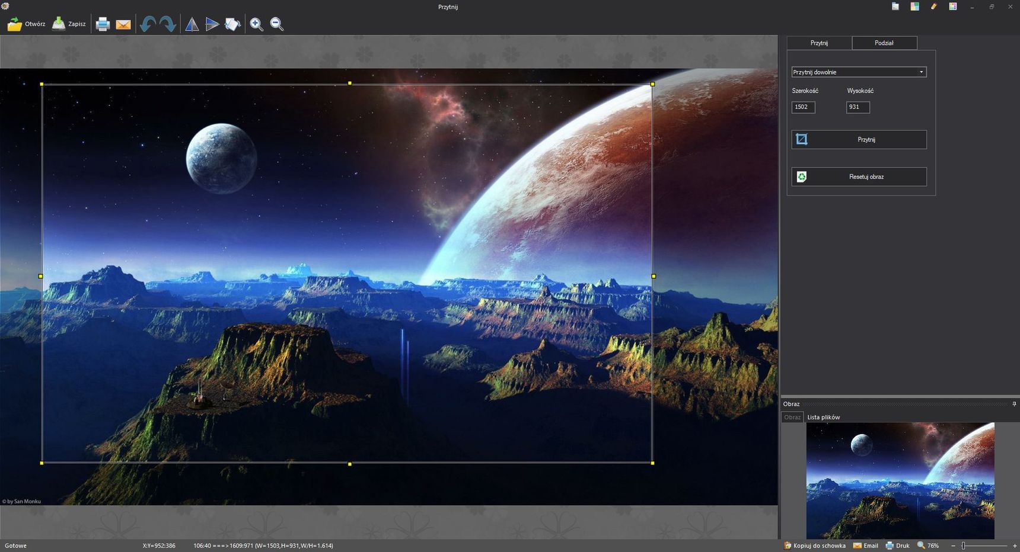This screenshot has width=1020, height=552.
Task: Click the minus icon left of the zoom slider
Action: point(953,545)
